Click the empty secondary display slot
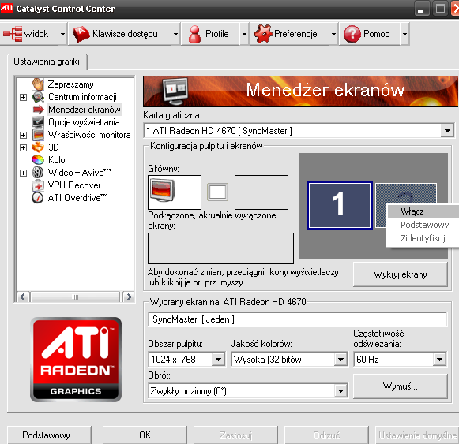The width and height of the screenshot is (459, 444). (261, 192)
